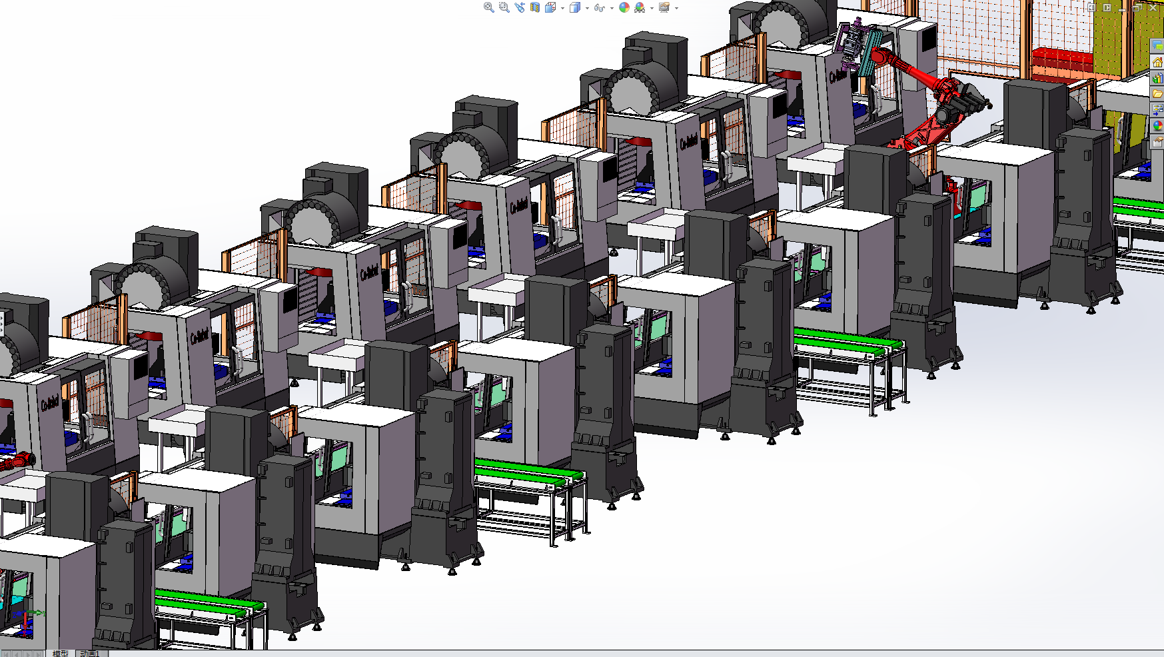Select the Zoom to Area tool
The width and height of the screenshot is (1164, 657).
(504, 7)
